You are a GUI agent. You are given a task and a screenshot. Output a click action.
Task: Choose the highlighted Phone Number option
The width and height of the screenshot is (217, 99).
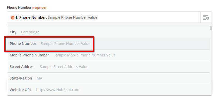point(109,44)
